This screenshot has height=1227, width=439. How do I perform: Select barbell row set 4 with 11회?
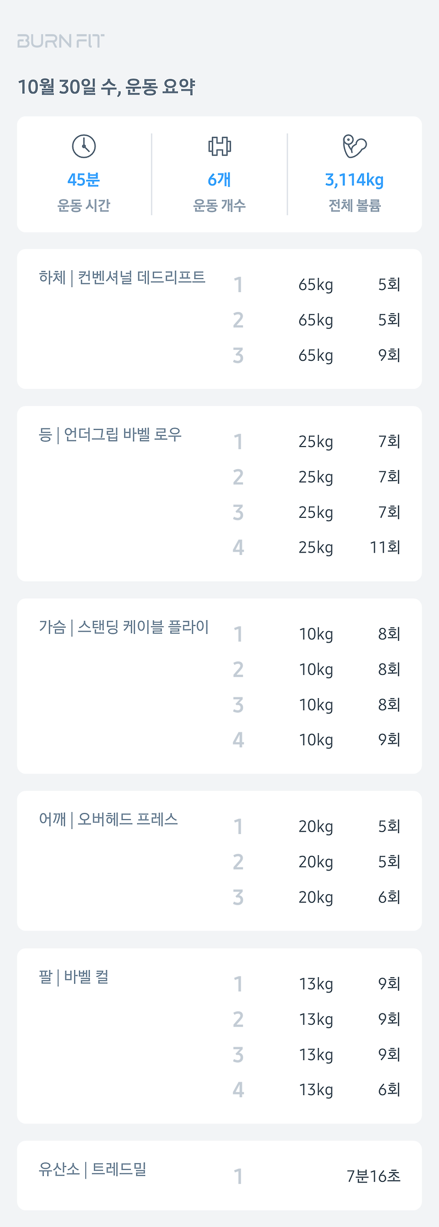pyautogui.click(x=317, y=548)
